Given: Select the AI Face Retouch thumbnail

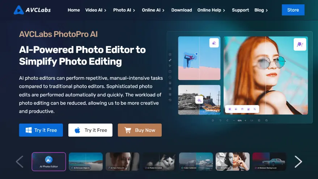Looking at the screenshot, I should (x=122, y=162).
